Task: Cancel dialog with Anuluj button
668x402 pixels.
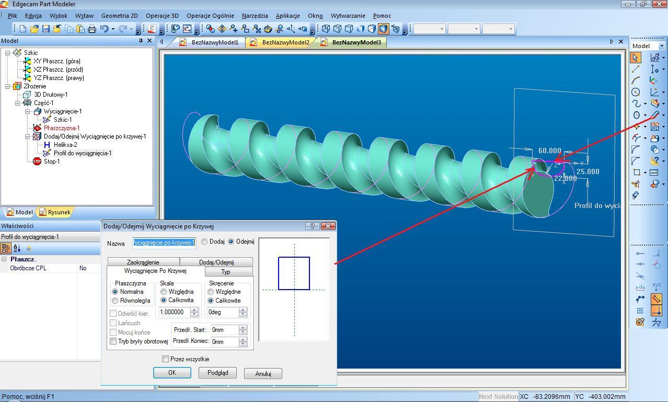Action: (263, 373)
